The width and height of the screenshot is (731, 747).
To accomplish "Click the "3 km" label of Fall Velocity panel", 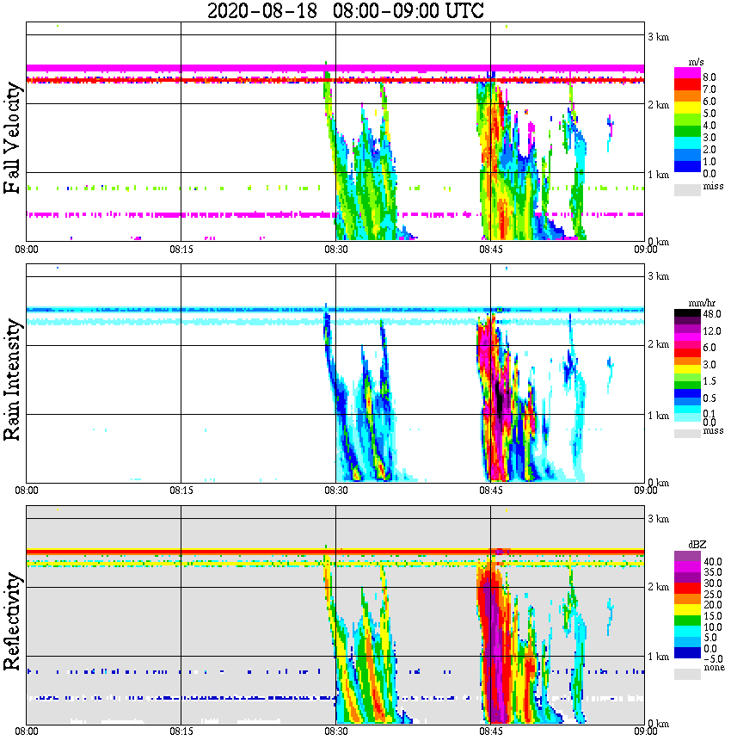I will [x=658, y=37].
